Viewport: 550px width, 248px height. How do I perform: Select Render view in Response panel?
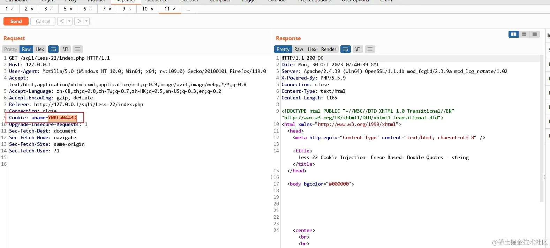(x=329, y=49)
